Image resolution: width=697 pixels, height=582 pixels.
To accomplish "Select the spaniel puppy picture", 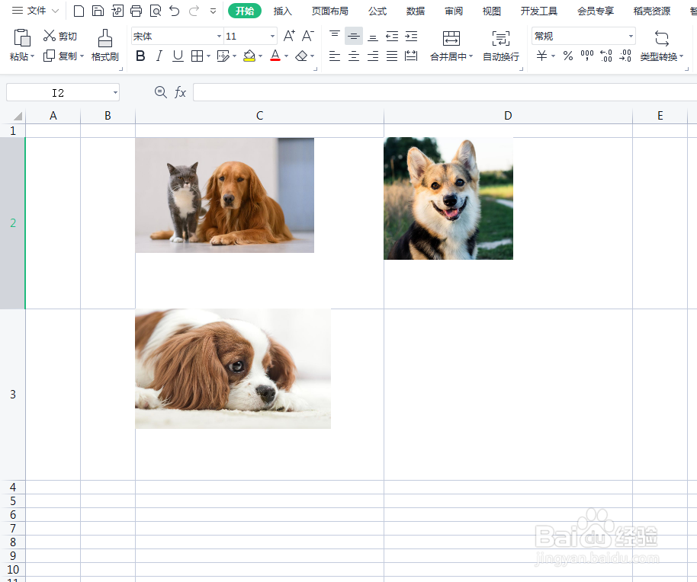I will (233, 369).
